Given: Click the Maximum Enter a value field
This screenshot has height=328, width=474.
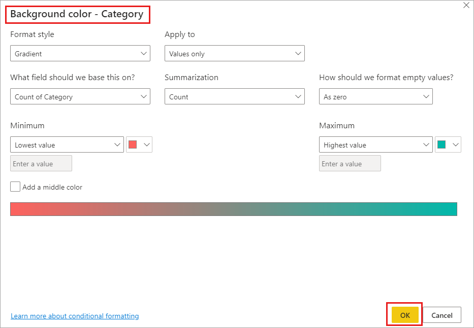Looking at the screenshot, I should (x=350, y=164).
